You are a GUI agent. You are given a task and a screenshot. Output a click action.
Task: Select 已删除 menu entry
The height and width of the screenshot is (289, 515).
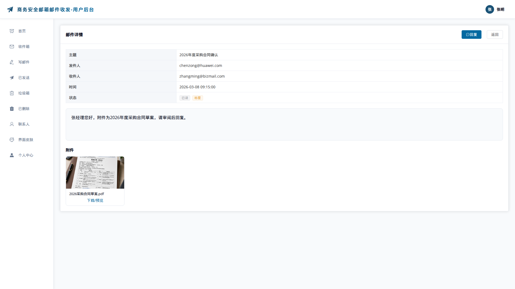point(27,109)
